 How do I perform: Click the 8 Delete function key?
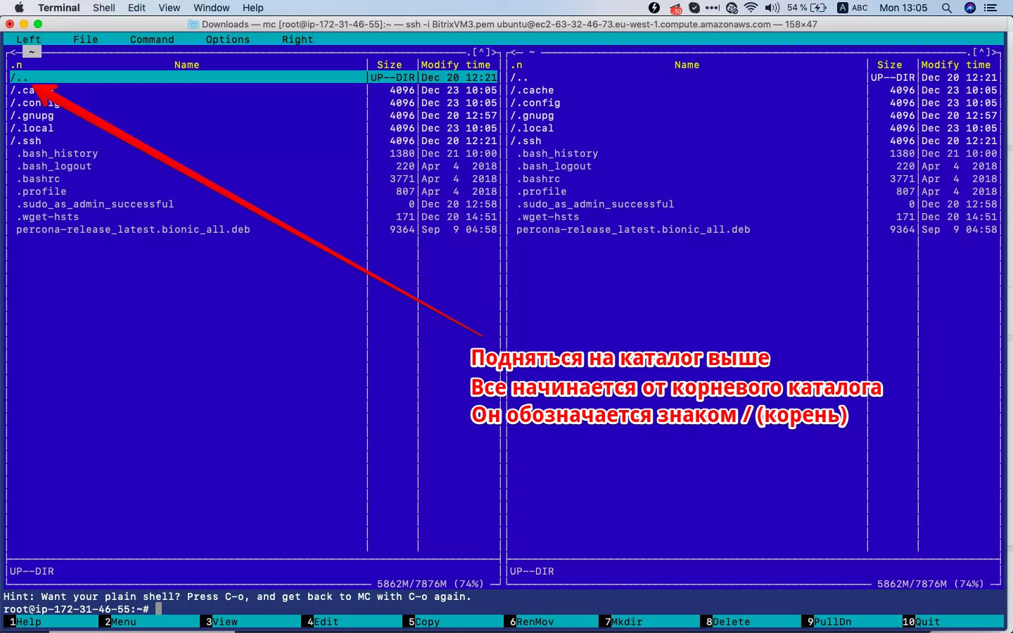tap(730, 622)
